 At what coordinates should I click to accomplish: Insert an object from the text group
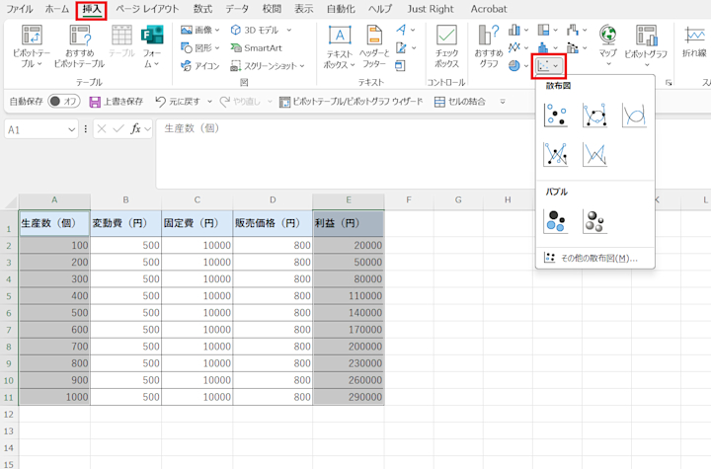(x=400, y=66)
